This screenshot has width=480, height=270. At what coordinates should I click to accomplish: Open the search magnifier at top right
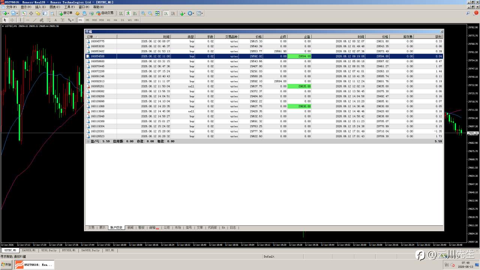coord(468,13)
